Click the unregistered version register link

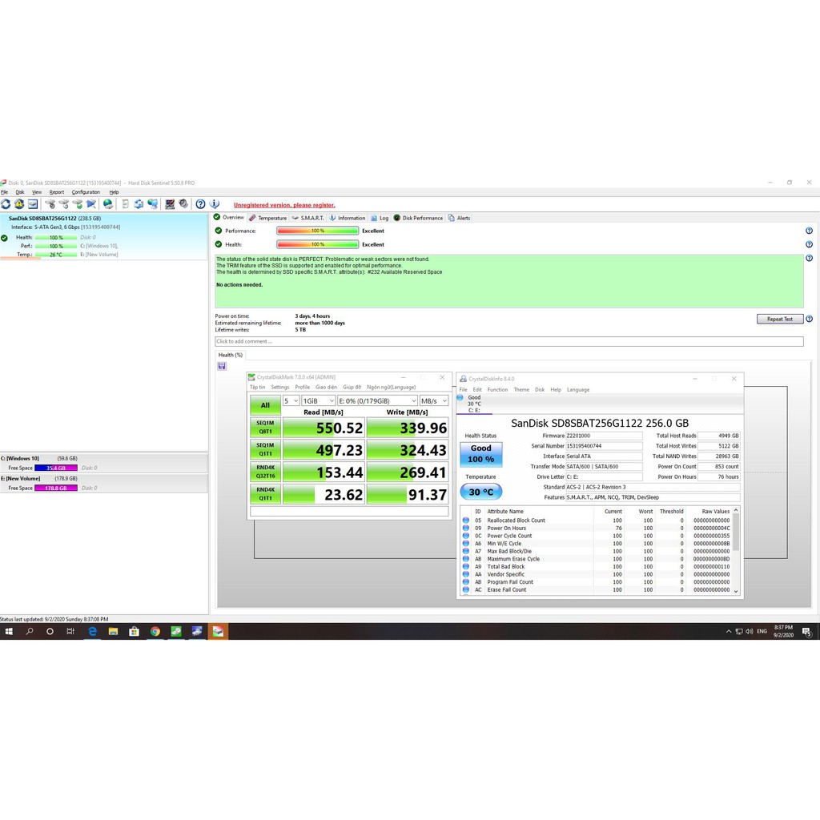284,205
